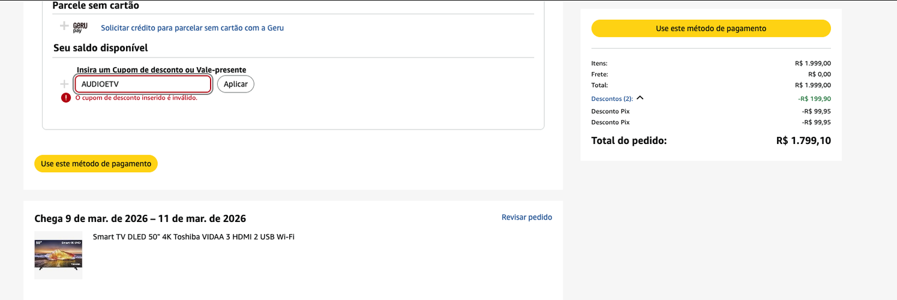Viewport: 897px width, 300px height.
Task: Click the Insira um Cupom de desconto label
Action: coord(161,70)
